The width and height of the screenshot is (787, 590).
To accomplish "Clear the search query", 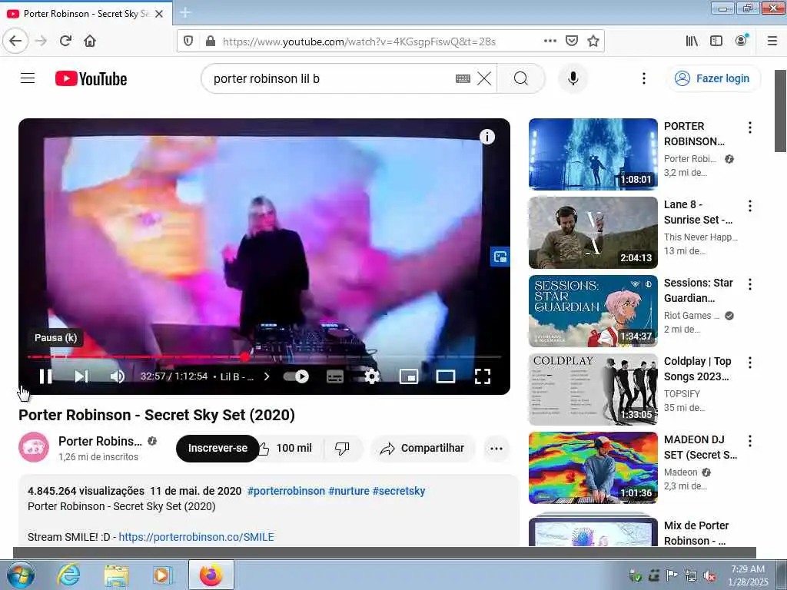I will click(x=484, y=79).
